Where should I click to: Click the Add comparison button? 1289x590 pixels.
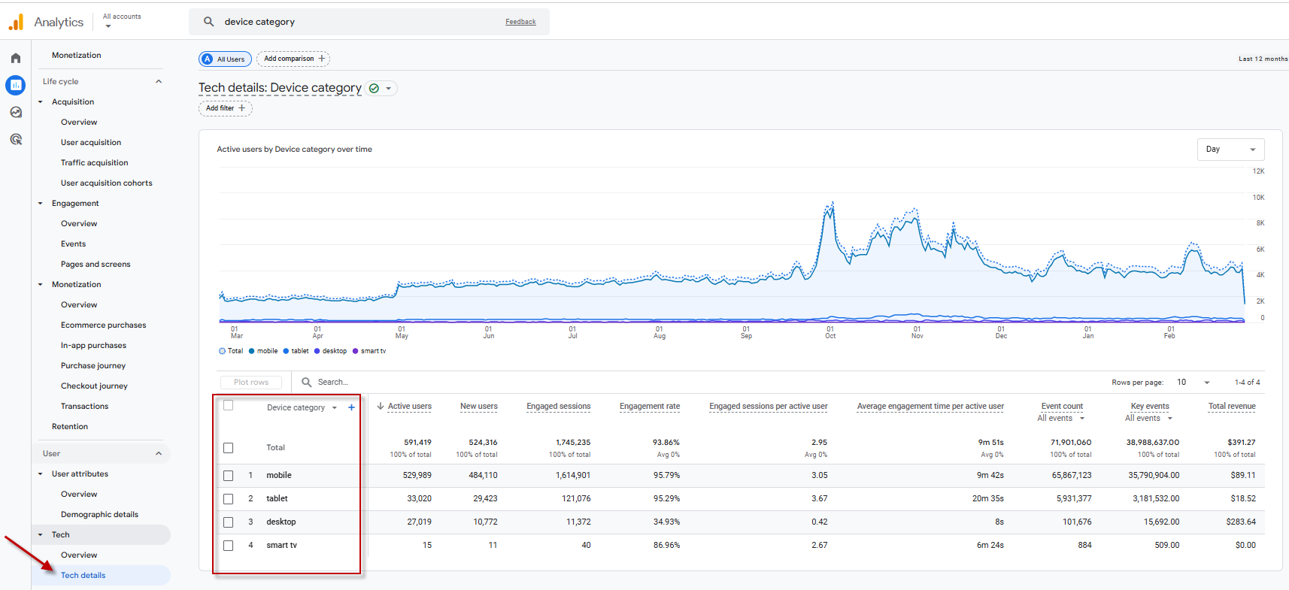293,59
